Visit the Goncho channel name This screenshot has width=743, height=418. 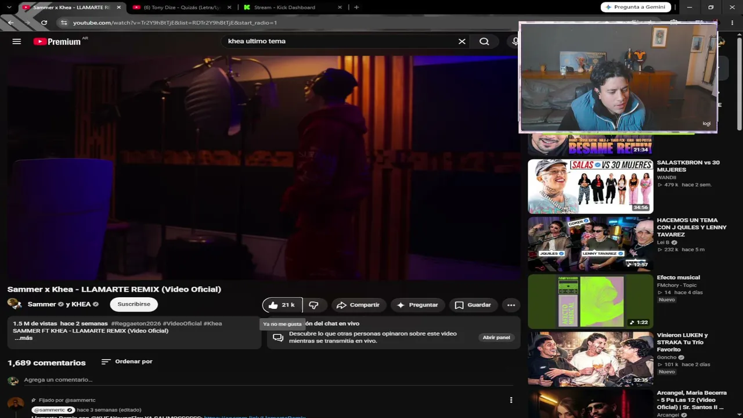tap(667, 358)
